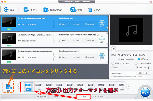Reorder New Recording3 with up/down arrows

107,61
